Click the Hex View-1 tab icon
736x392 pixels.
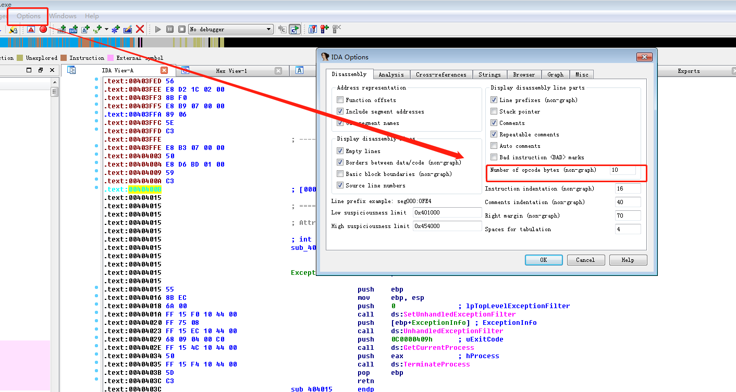click(x=185, y=71)
